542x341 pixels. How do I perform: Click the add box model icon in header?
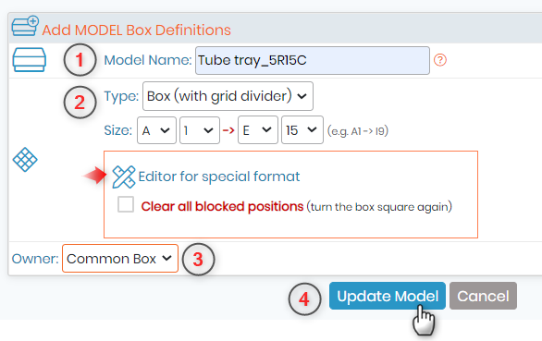[25, 26]
